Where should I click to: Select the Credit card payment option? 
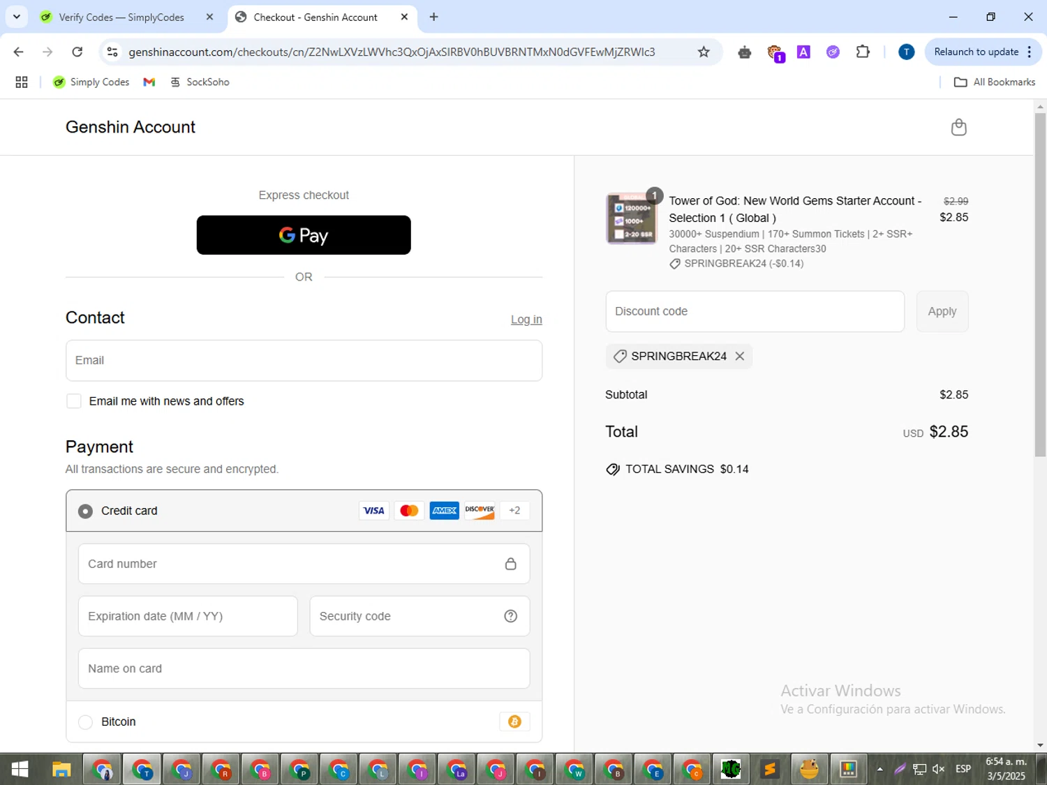(x=85, y=511)
